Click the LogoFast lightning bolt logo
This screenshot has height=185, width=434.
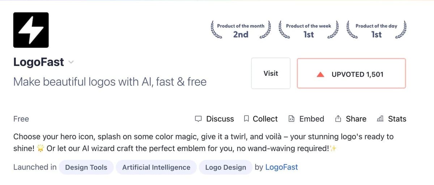(x=31, y=30)
